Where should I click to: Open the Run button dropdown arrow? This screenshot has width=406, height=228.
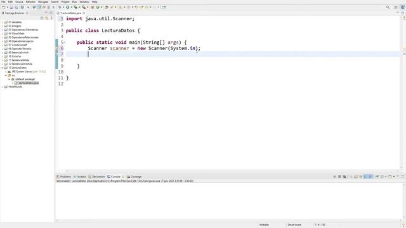click(x=72, y=7)
